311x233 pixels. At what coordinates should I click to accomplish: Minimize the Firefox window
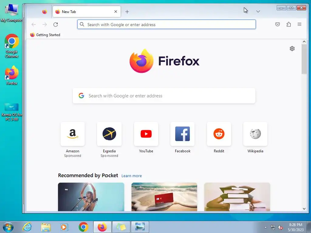pos(281,8)
